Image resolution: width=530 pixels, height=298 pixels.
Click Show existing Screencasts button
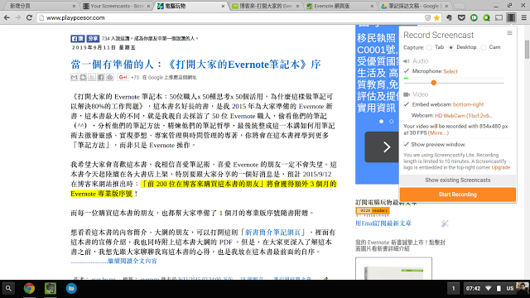(x=458, y=180)
